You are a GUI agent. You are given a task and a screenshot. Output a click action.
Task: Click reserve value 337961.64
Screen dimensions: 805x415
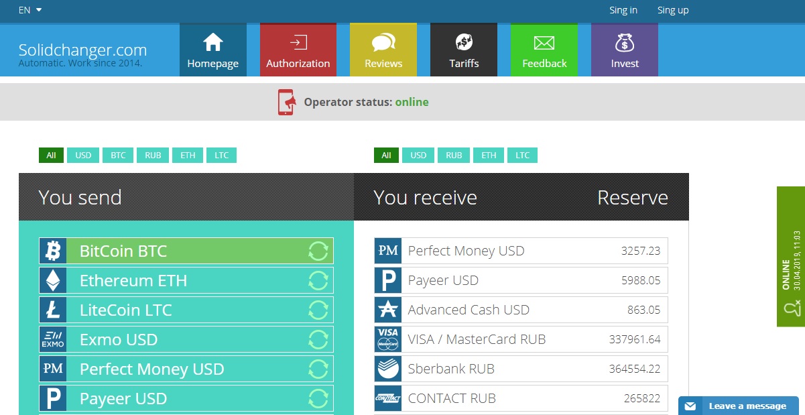(x=635, y=340)
